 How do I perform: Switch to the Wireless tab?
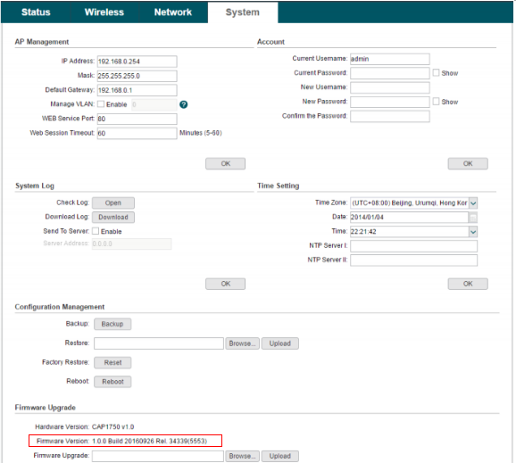(x=104, y=12)
